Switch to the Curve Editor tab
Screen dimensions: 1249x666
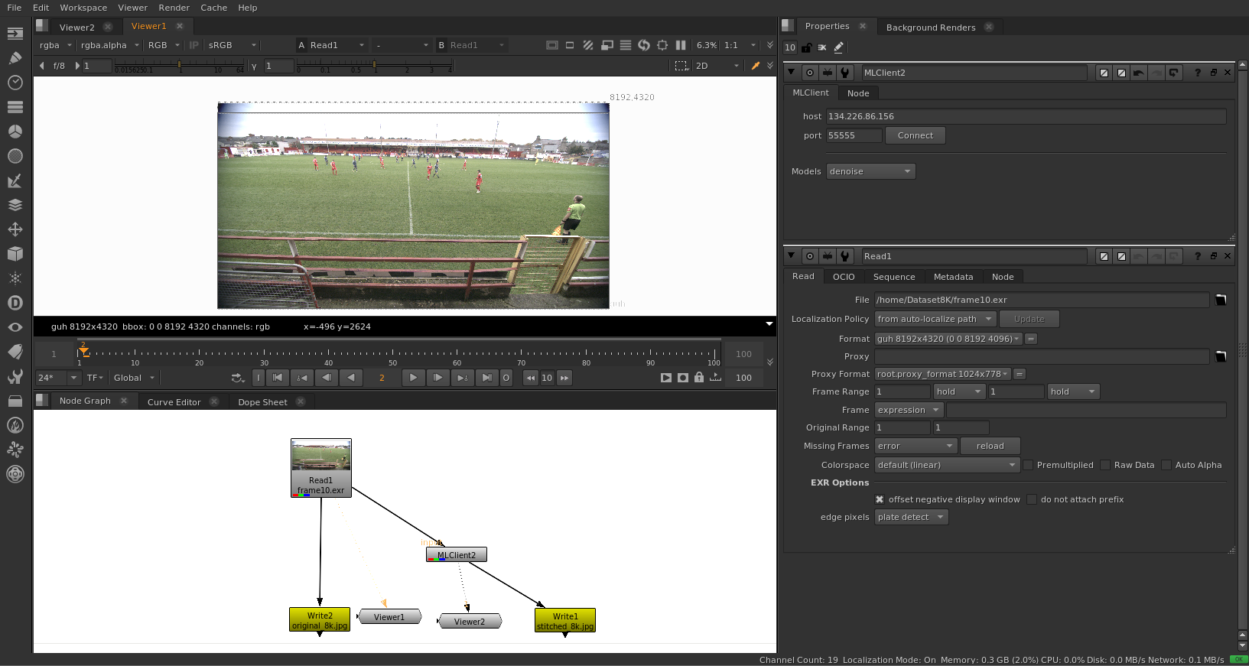(x=174, y=402)
